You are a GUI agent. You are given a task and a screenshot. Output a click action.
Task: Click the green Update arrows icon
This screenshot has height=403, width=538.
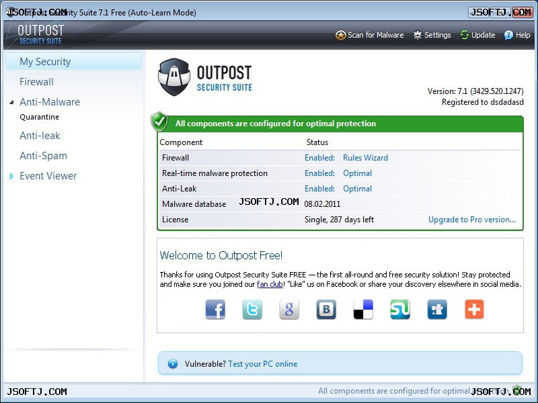point(465,35)
